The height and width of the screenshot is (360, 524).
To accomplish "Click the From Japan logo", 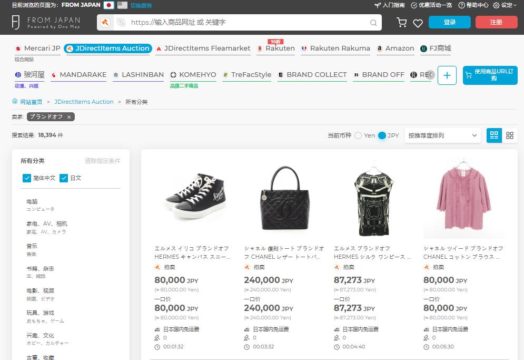I will (x=46, y=22).
